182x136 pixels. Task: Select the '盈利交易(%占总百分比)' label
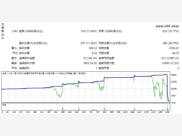33,43
